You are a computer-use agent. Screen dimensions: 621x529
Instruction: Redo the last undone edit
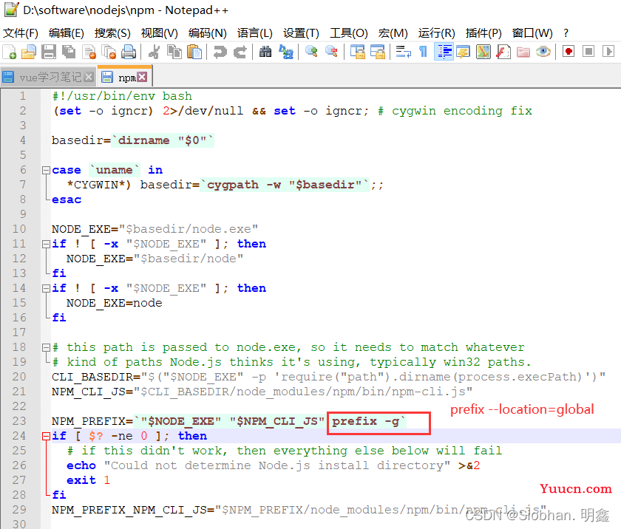[240, 52]
